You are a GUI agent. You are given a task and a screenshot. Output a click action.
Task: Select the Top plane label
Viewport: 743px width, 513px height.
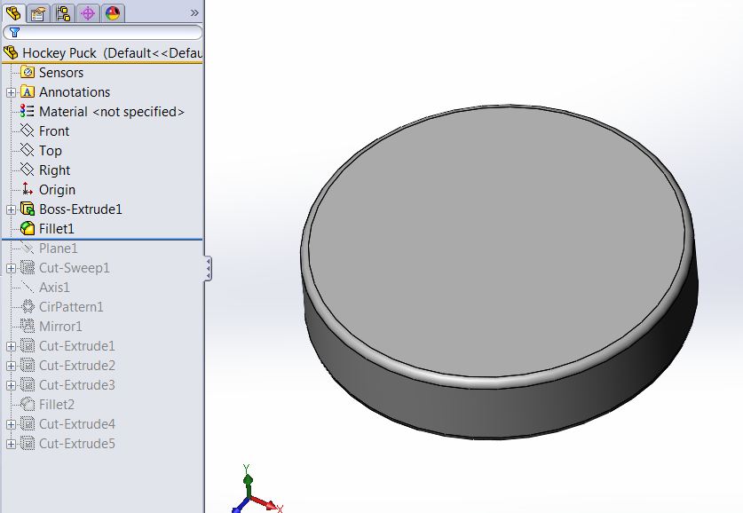pos(51,151)
